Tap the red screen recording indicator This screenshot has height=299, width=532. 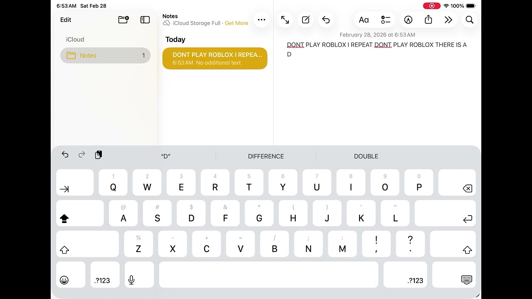(x=432, y=6)
